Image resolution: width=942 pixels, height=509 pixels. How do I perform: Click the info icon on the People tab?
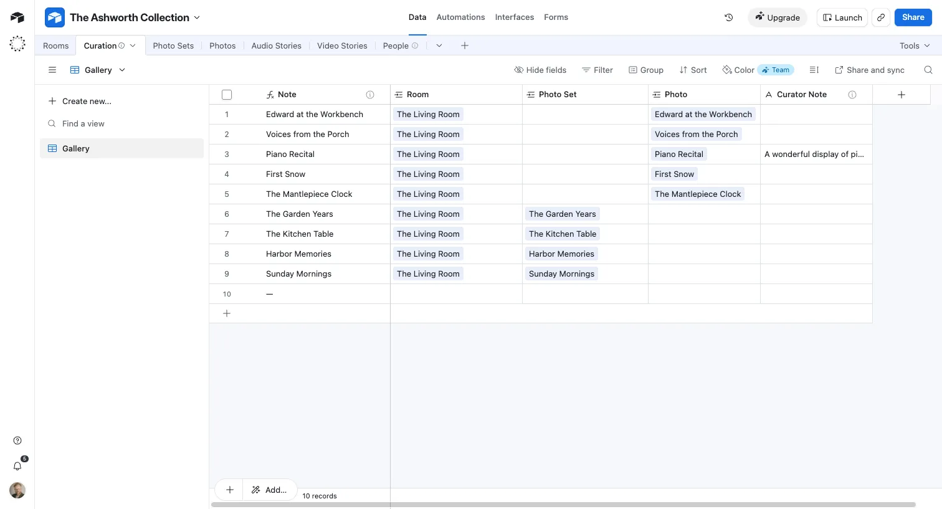coord(415,45)
